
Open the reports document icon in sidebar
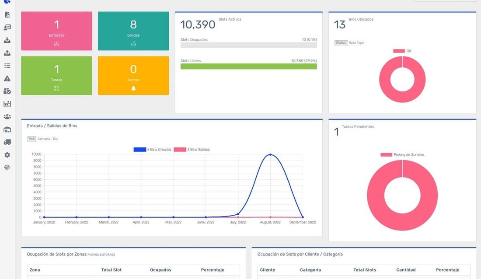pyautogui.click(x=7, y=15)
